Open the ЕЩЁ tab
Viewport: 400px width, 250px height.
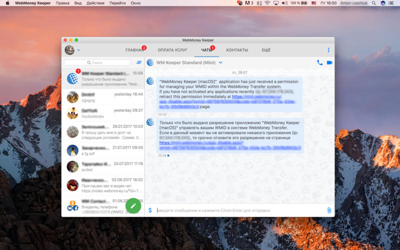point(266,50)
